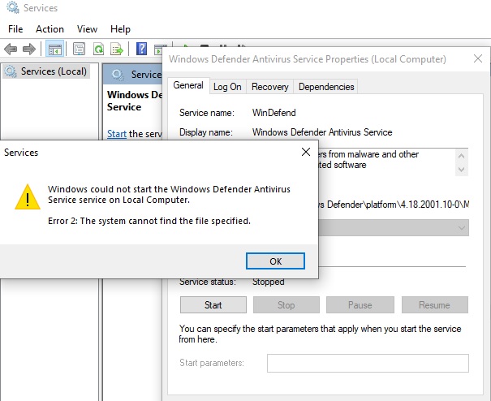Click the Start the service link
The width and height of the screenshot is (491, 401).
pos(117,134)
